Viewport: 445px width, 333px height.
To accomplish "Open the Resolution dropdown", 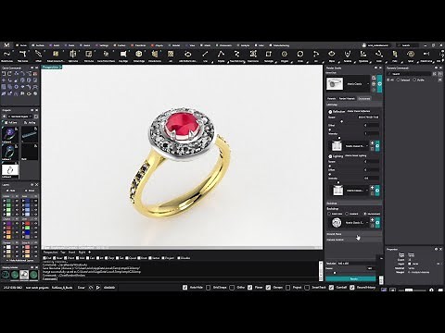I will (x=357, y=264).
